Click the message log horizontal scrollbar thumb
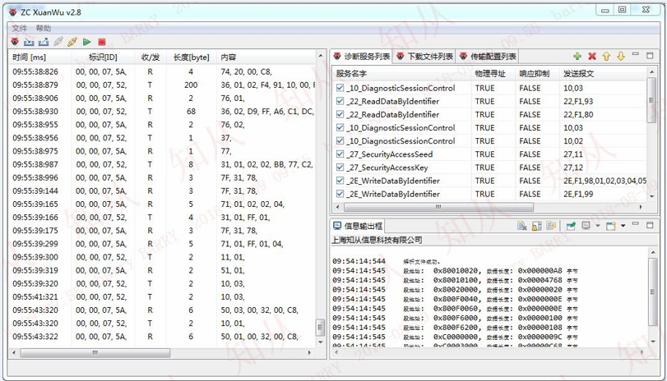This screenshot has width=667, height=381. point(95,352)
